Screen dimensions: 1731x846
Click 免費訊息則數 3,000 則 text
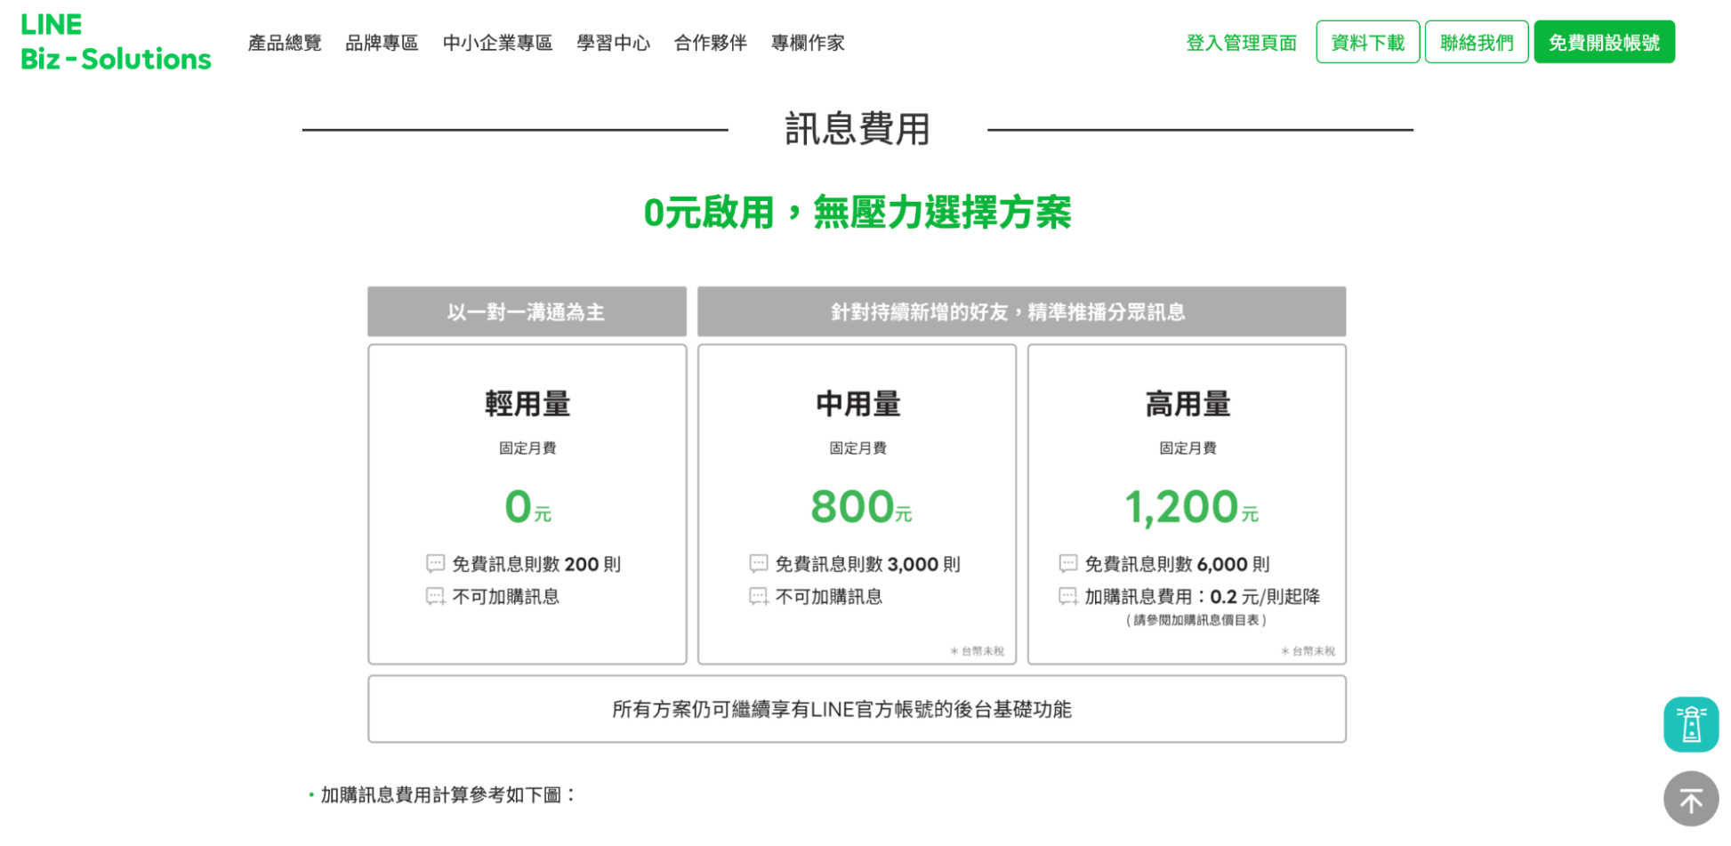(868, 564)
